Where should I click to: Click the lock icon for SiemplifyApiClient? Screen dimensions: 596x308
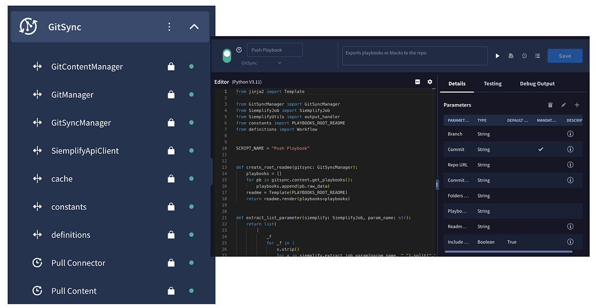171,151
